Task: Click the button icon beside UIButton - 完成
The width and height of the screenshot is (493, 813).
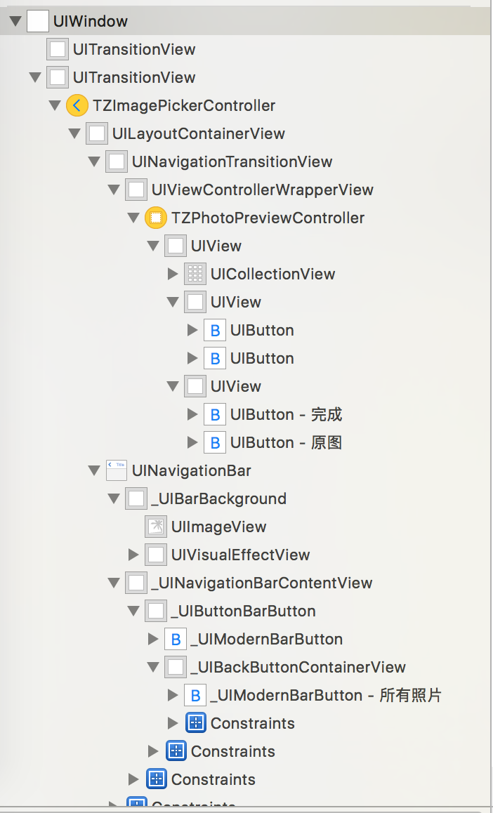Action: click(x=214, y=415)
